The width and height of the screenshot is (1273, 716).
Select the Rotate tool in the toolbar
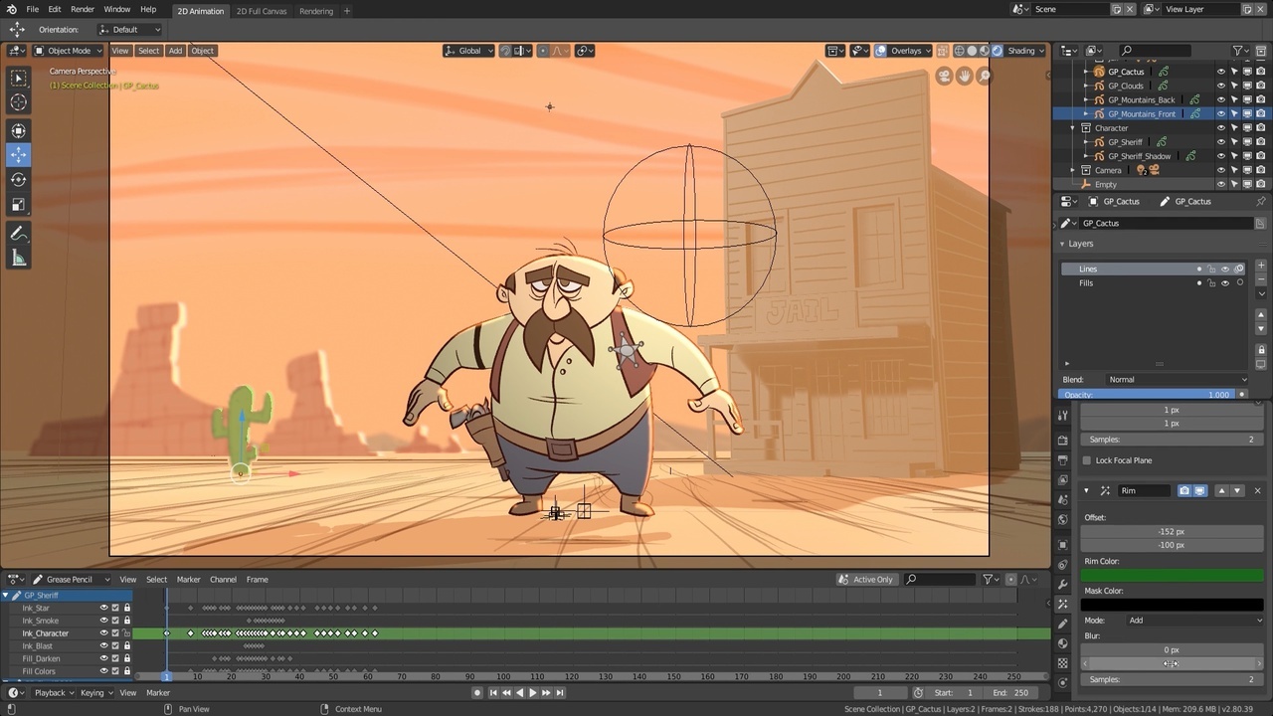point(17,179)
